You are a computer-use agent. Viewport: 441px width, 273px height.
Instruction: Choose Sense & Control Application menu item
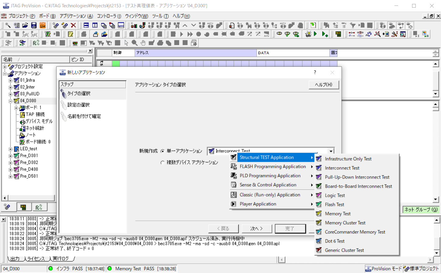(x=272, y=185)
